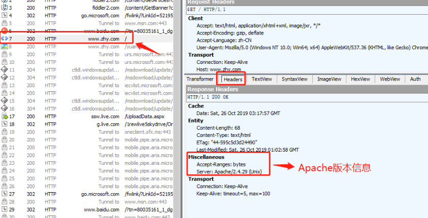Image resolution: width=428 pixels, height=218 pixels.
Task: Click the request Transport header group
Action: pyautogui.click(x=201, y=55)
